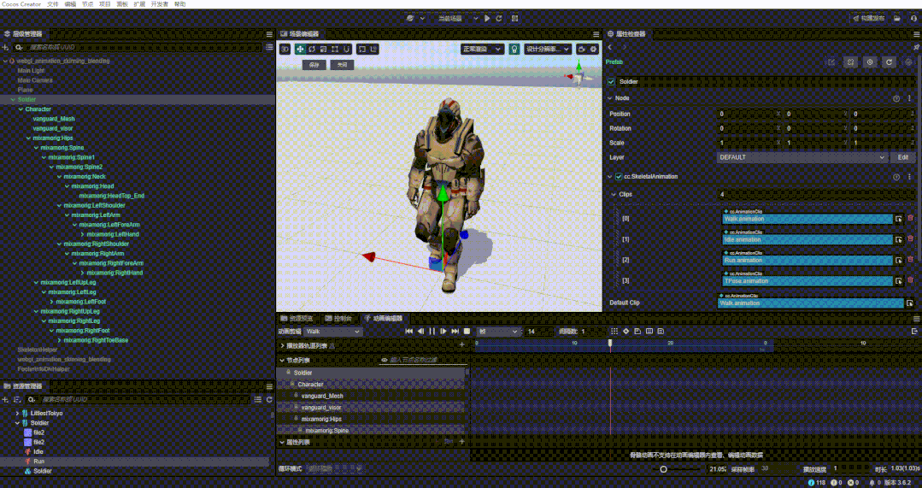Step to previous animation frame
Viewport: 922px width, 488px height.
coord(420,332)
